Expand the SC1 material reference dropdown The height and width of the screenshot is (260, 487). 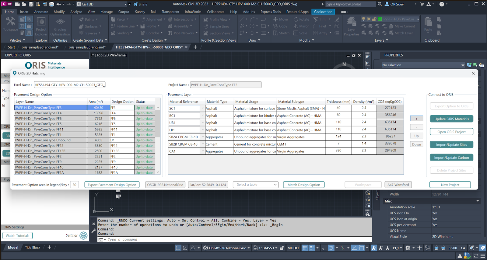point(202,108)
